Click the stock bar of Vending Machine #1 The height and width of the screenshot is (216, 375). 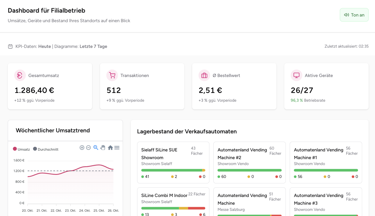(326, 170)
